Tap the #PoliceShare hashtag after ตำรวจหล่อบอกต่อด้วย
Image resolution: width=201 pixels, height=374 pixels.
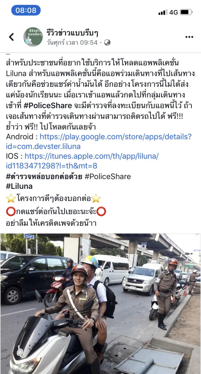pyautogui.click(x=108, y=176)
